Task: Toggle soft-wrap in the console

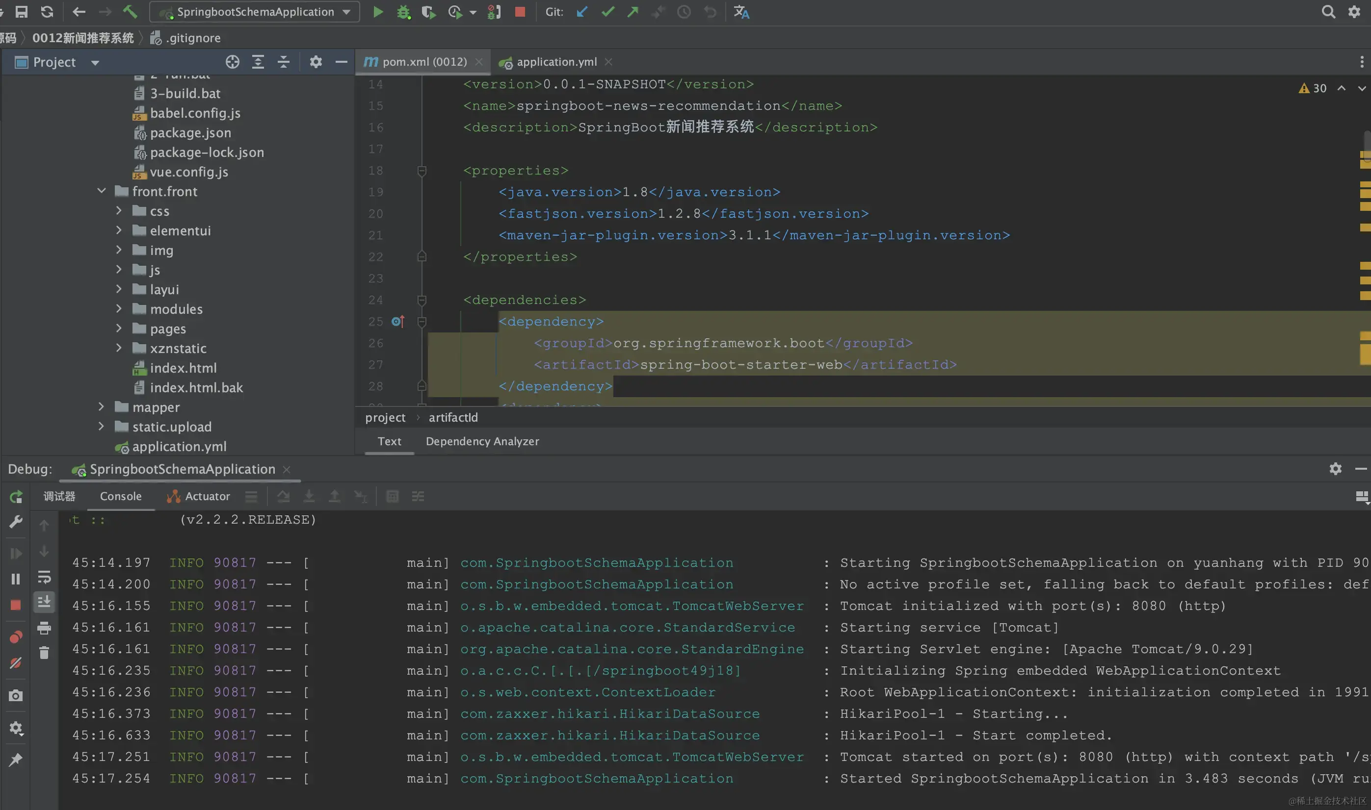Action: (x=44, y=577)
